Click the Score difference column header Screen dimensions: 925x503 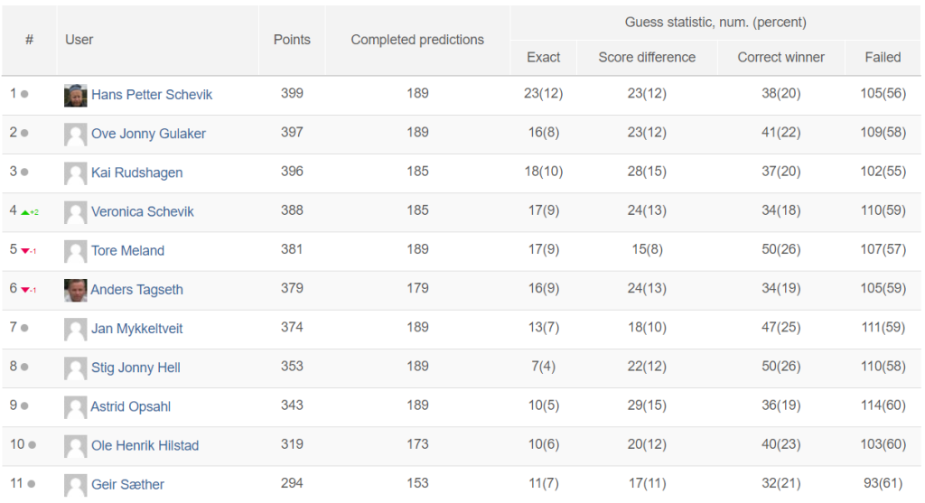pos(647,57)
